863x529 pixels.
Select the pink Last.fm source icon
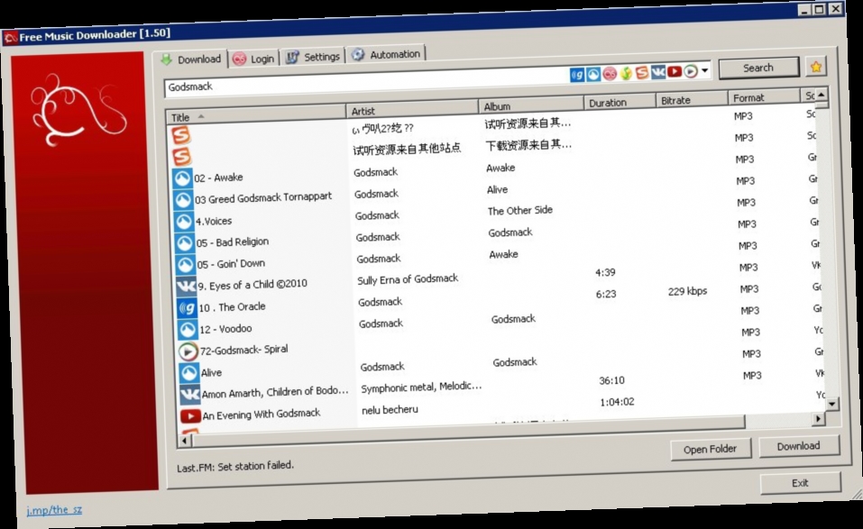click(x=610, y=73)
